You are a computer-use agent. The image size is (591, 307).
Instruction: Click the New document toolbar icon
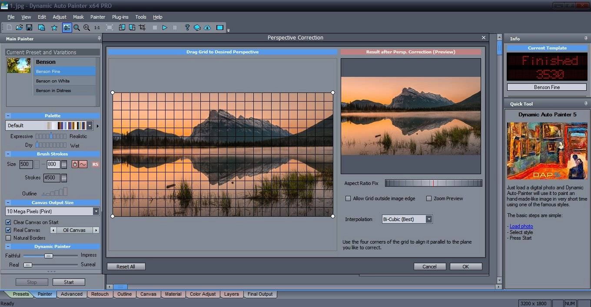[x=9, y=27]
